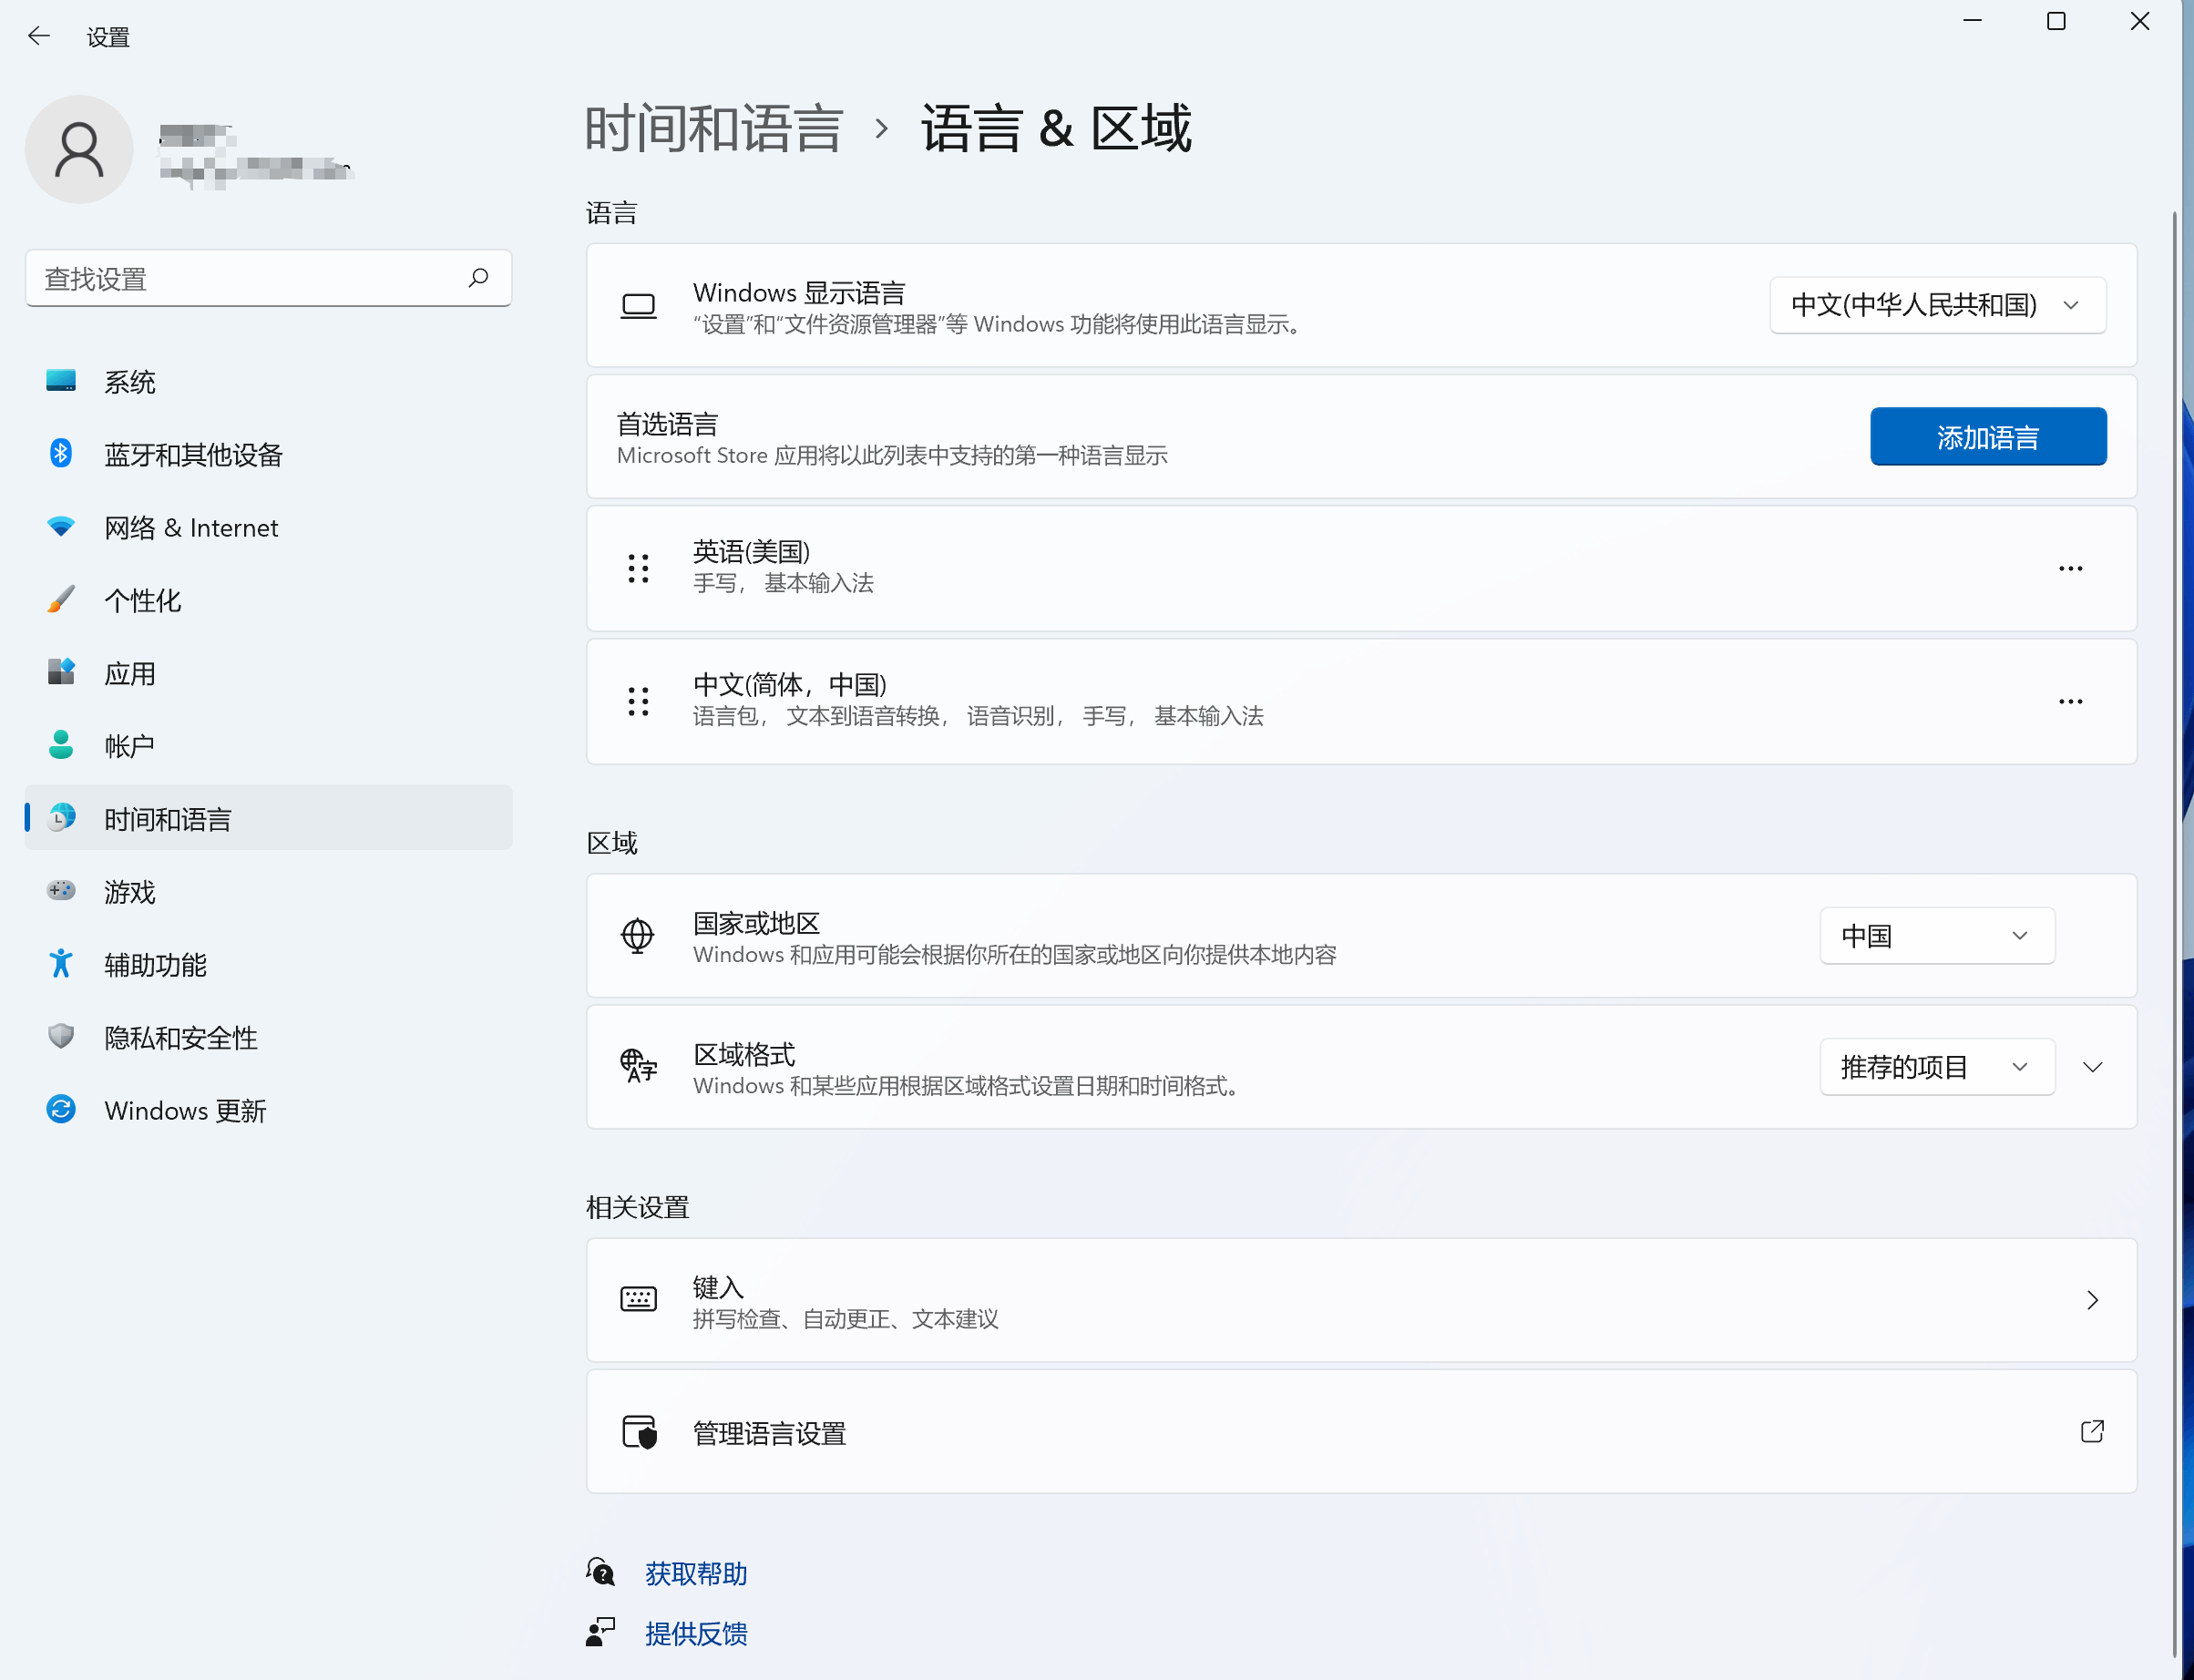This screenshot has width=2194, height=1680.
Task: Click the 时间和语言 clock globe icon
Action: (61, 818)
